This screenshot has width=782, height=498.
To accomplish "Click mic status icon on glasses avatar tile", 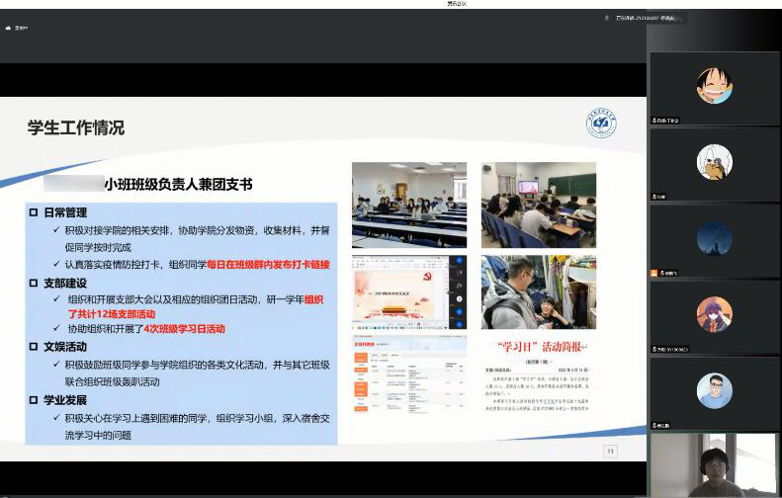I will coord(654,425).
